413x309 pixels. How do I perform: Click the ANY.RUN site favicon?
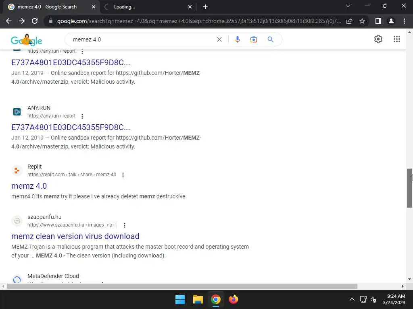point(17,112)
